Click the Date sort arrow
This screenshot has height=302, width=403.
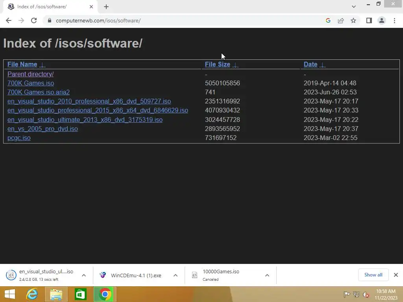[323, 64]
